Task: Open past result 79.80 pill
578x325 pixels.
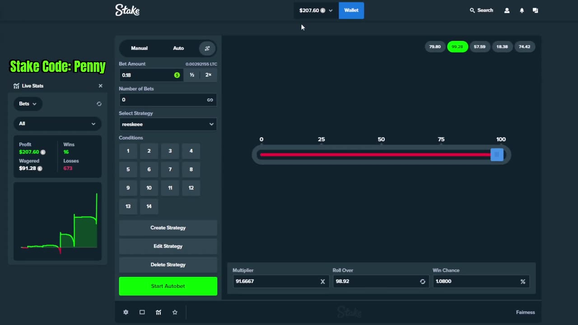Action: tap(435, 47)
